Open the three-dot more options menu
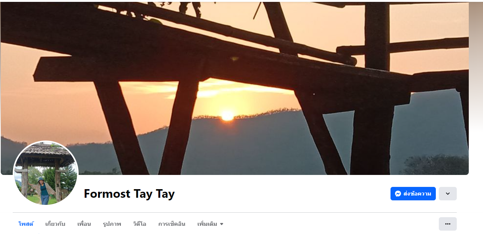 (447, 224)
